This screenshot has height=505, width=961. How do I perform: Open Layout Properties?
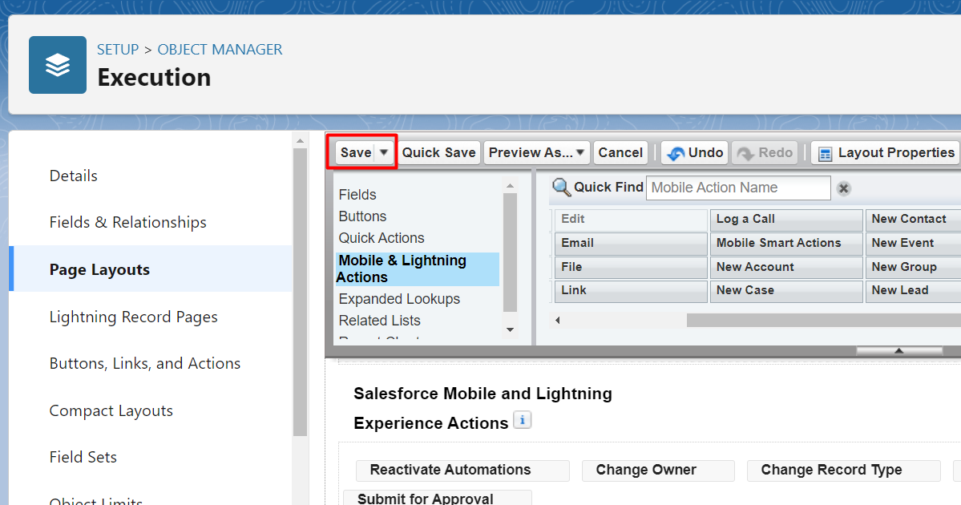click(x=886, y=152)
